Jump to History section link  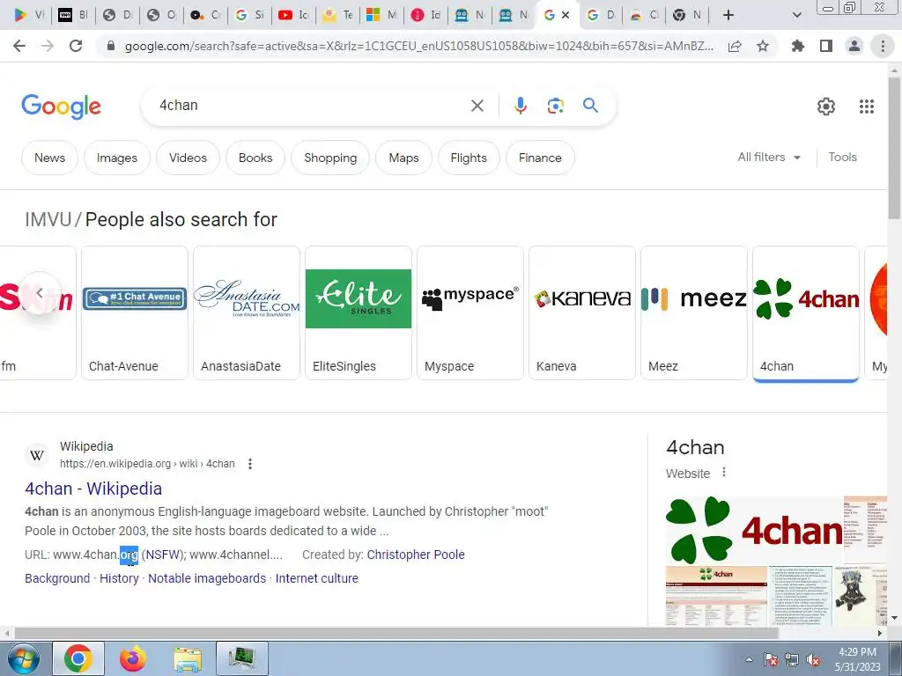pos(119,578)
